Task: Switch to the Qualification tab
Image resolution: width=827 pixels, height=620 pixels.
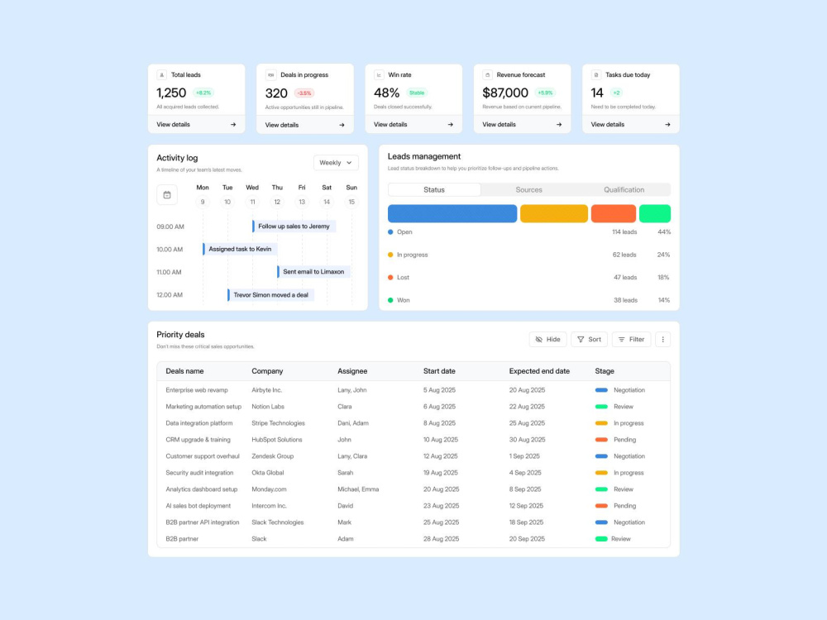Action: coord(624,190)
